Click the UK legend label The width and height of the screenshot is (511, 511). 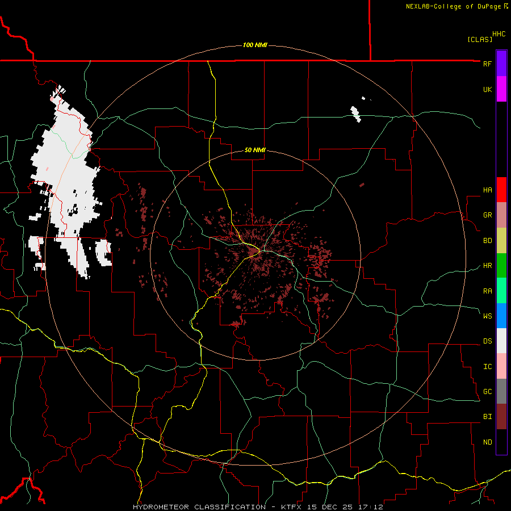pyautogui.click(x=487, y=89)
